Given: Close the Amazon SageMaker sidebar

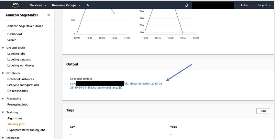Looking at the screenshot, I should click(x=48, y=15).
